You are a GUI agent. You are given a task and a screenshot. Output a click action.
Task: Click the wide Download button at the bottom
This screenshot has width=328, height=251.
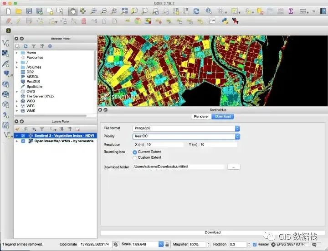point(213,232)
